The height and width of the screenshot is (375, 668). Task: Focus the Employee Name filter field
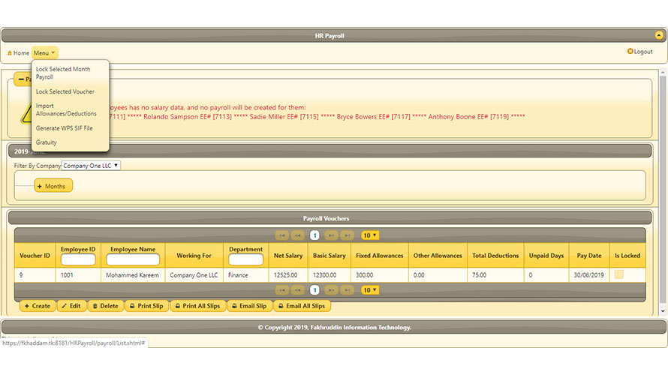(x=133, y=259)
